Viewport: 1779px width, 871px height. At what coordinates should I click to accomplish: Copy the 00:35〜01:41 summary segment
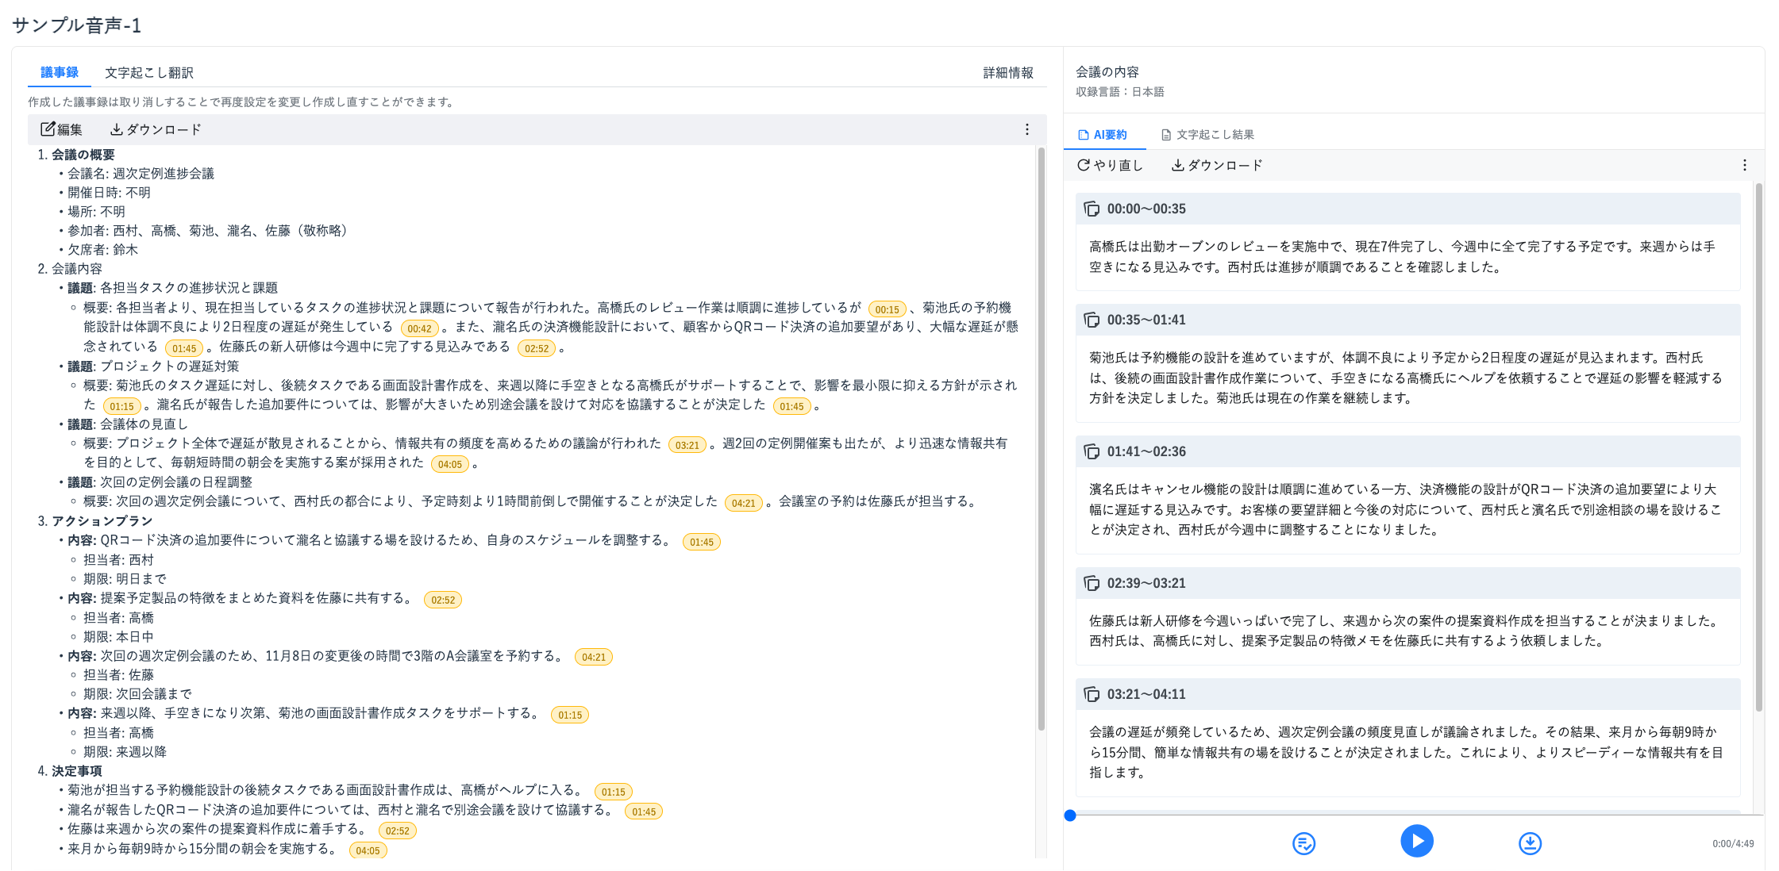(1092, 320)
